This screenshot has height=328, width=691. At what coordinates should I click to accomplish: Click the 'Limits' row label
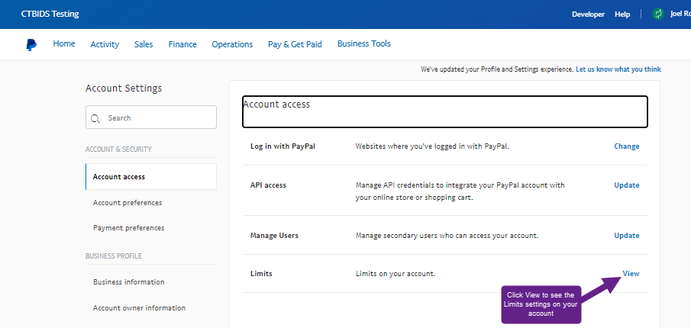point(261,273)
